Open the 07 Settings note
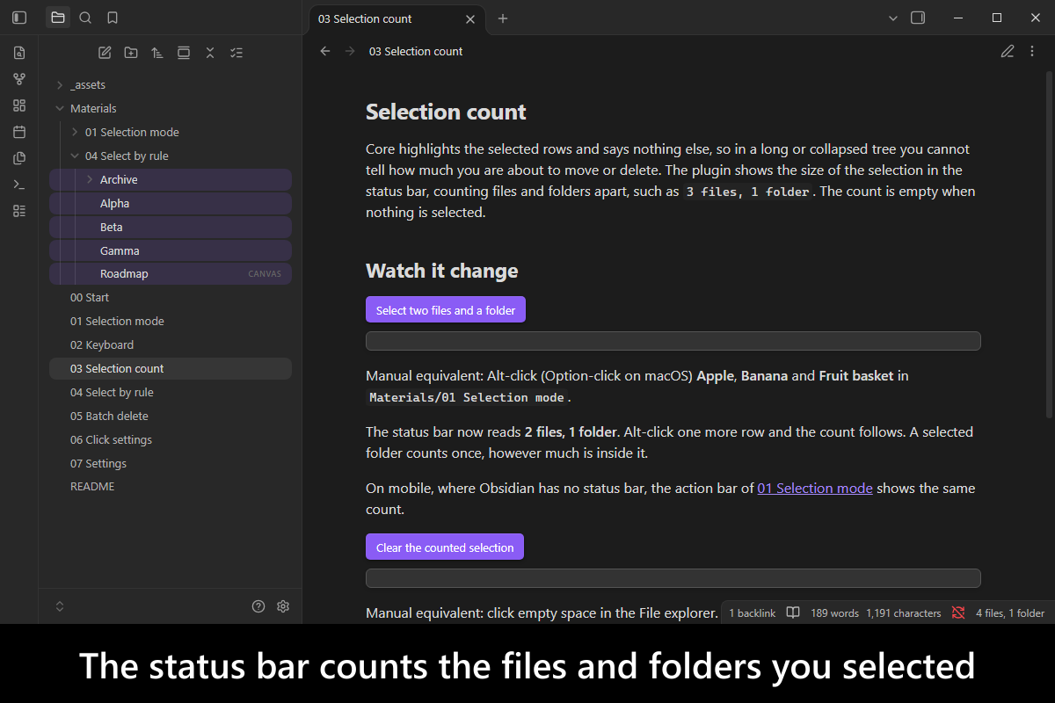Viewport: 1055px width, 703px height. pos(170,464)
